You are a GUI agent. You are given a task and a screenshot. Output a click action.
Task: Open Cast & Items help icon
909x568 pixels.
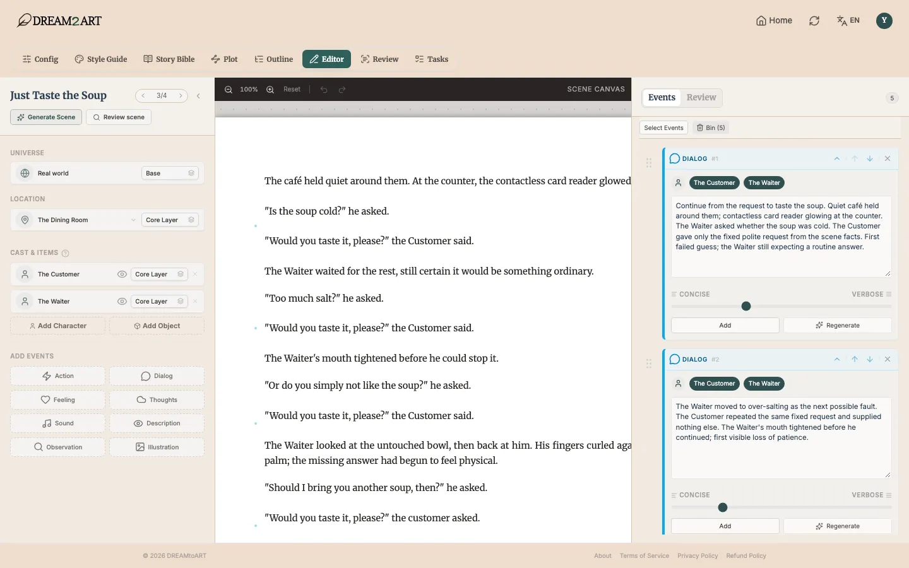coord(65,253)
